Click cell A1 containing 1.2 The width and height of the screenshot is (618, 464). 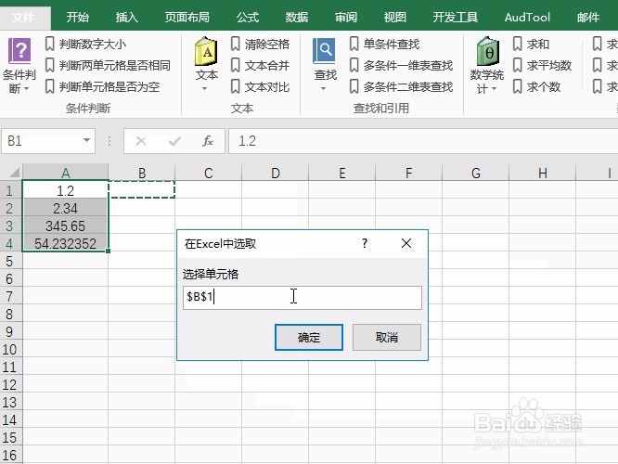(x=66, y=191)
